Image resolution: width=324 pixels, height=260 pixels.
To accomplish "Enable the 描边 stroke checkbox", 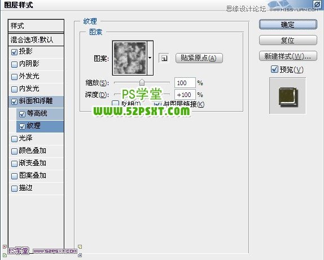I will point(14,188).
